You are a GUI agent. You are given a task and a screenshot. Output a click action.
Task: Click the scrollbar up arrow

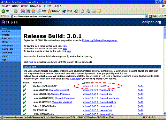click(165, 27)
